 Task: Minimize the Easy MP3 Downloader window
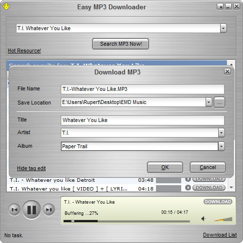(228, 6)
